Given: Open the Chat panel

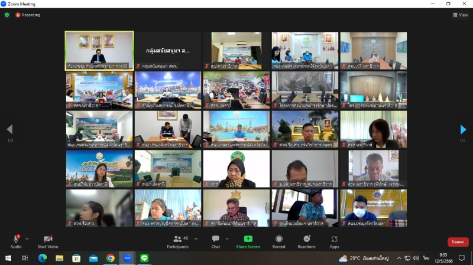Looking at the screenshot, I should (x=215, y=239).
